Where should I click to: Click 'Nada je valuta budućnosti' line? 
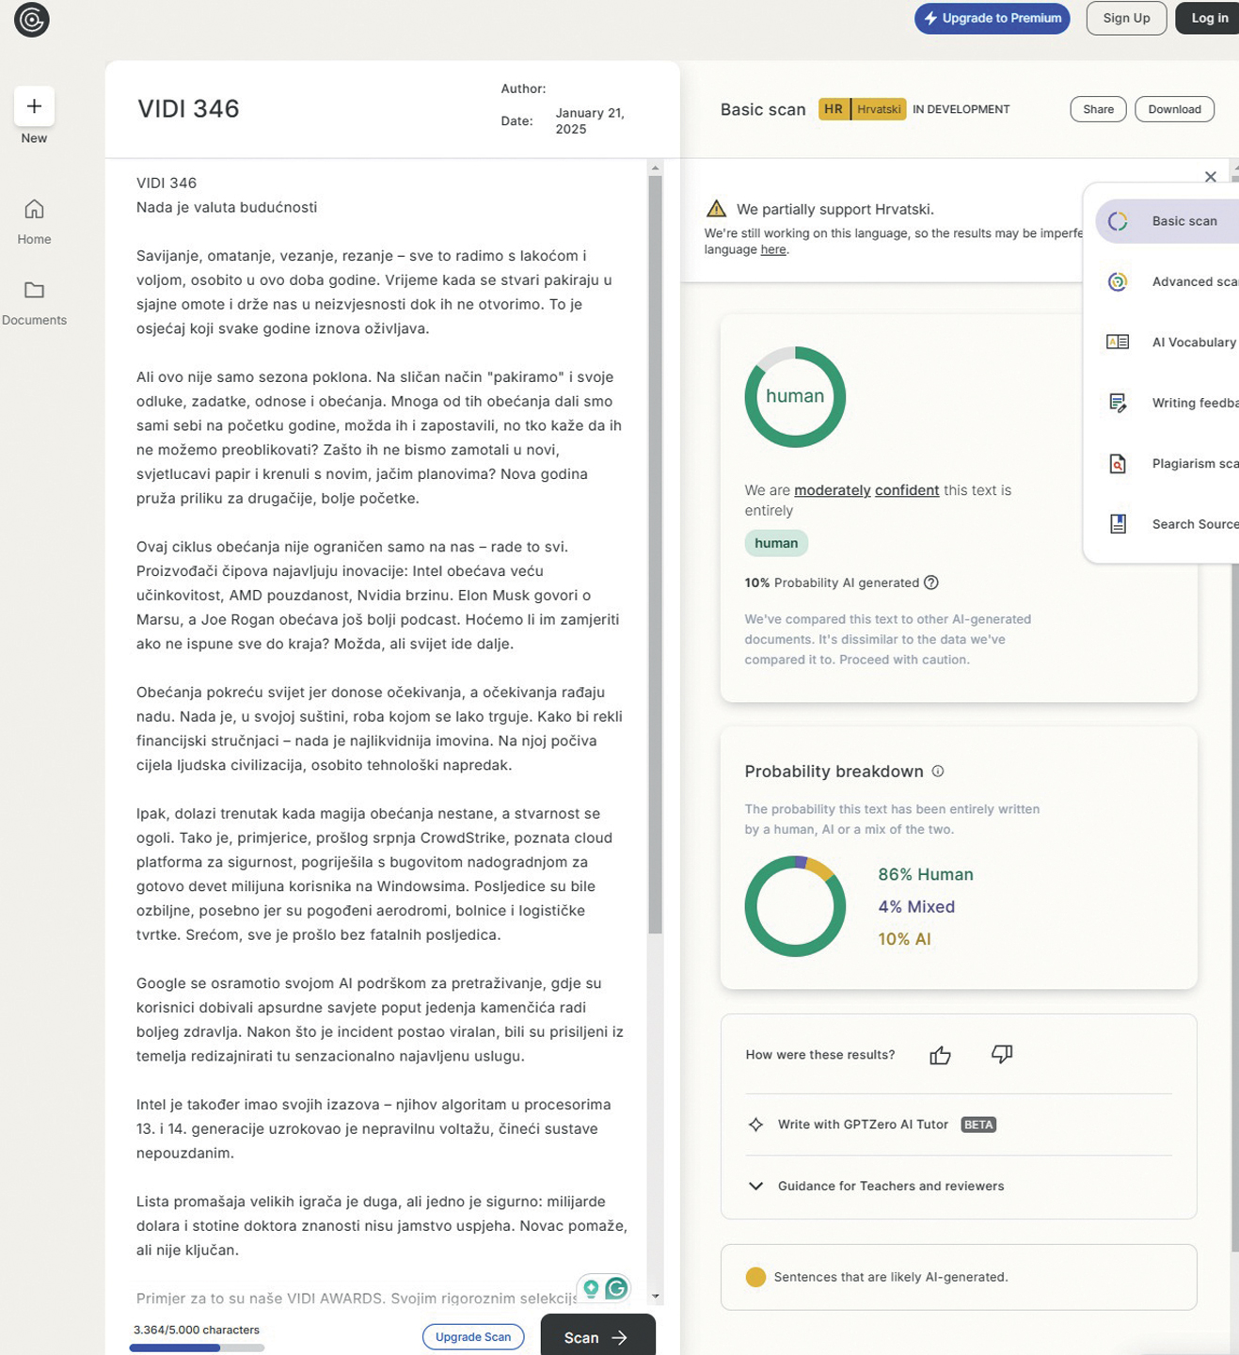[227, 207]
